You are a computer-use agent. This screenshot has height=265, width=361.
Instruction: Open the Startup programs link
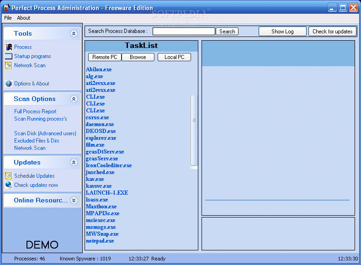pyautogui.click(x=32, y=56)
